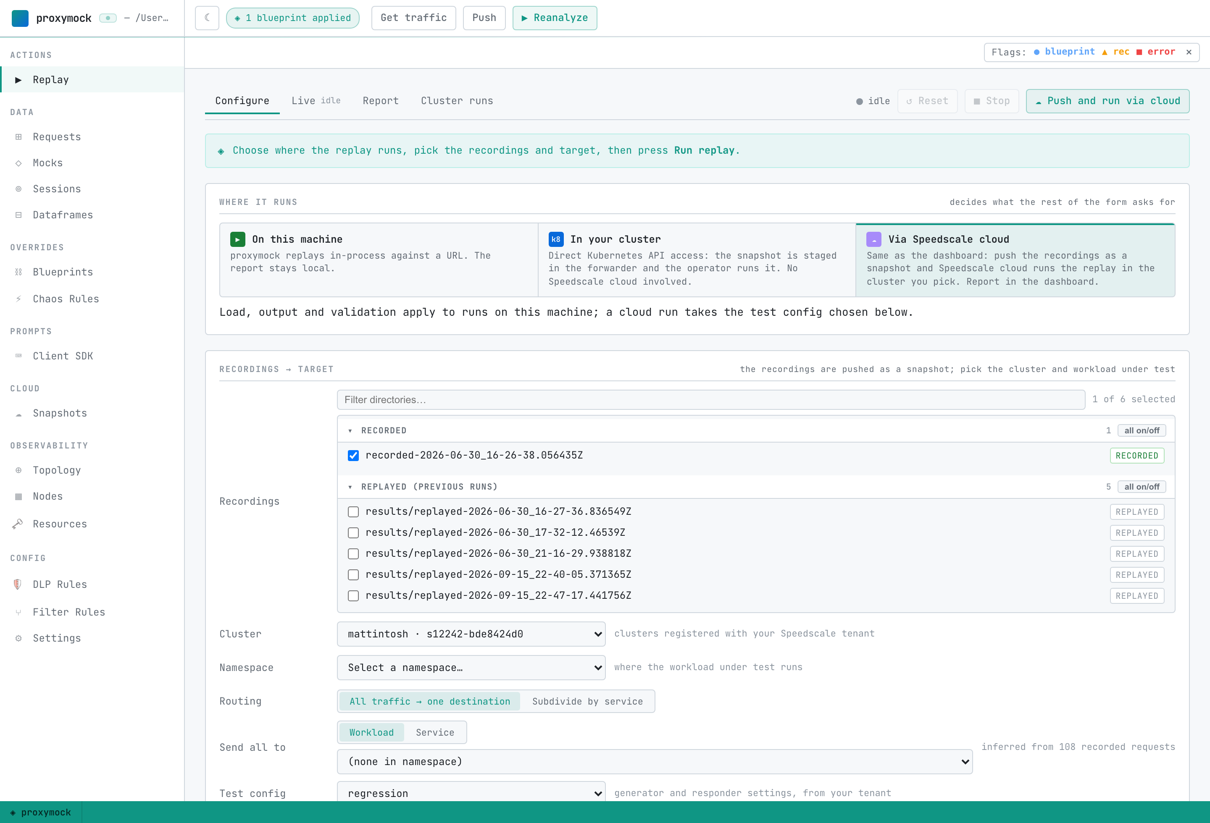Click the info diamond in hint banner

tap(221, 151)
